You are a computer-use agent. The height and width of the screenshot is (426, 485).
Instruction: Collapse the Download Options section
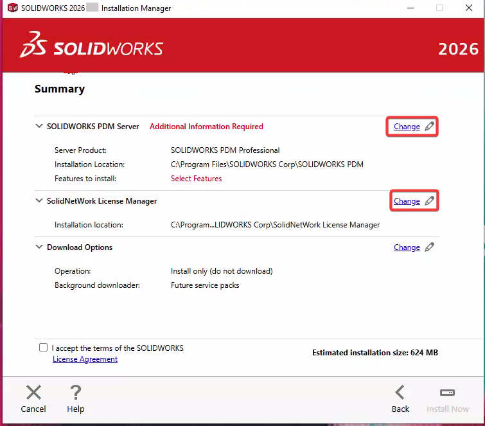39,247
